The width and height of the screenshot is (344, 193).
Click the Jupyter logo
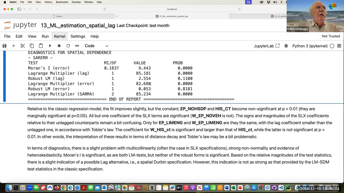click(20, 25)
